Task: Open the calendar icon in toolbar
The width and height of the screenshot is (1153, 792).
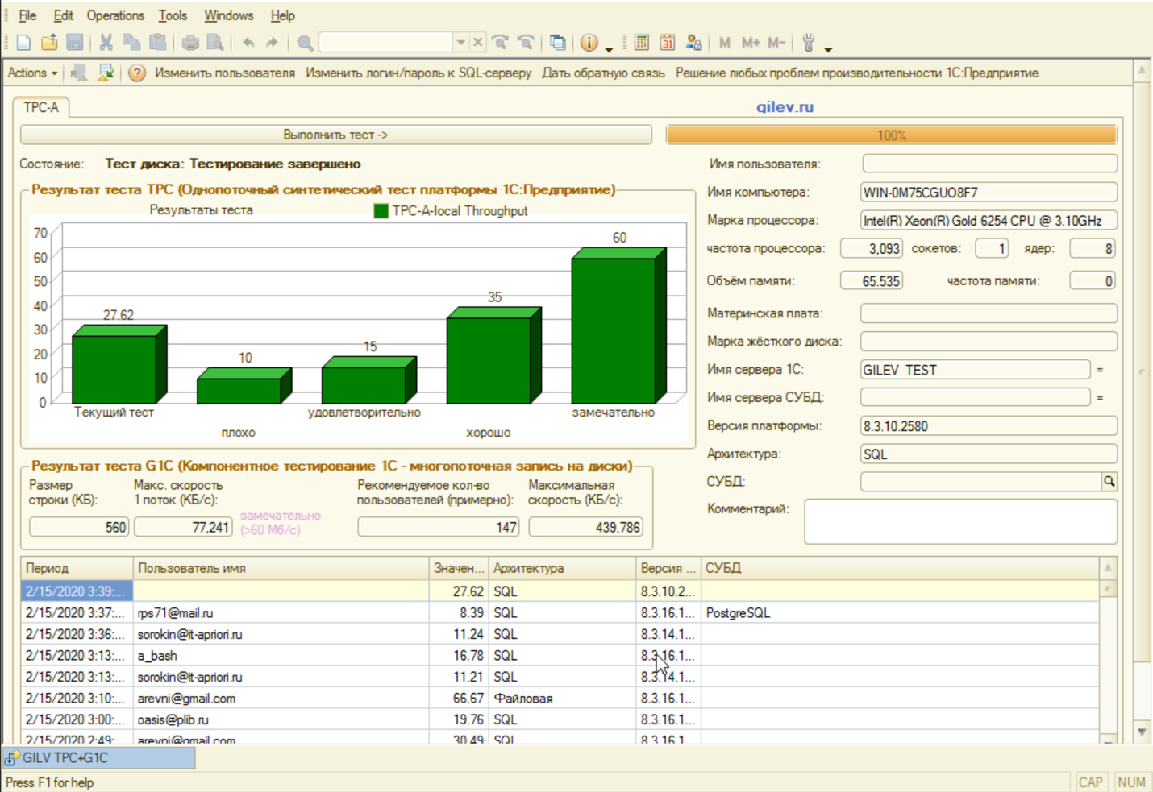Action: (x=668, y=43)
